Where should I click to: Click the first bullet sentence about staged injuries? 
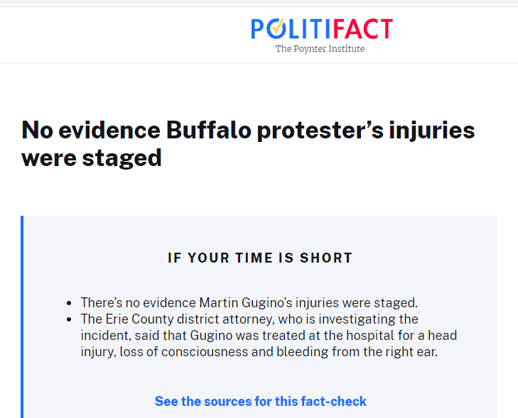[249, 302]
